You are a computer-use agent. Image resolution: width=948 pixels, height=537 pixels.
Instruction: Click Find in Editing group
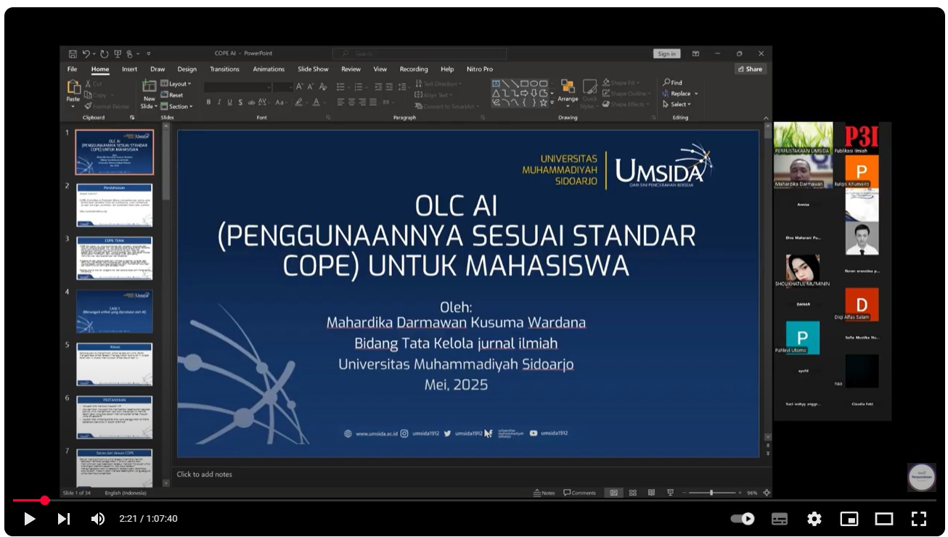coord(672,83)
